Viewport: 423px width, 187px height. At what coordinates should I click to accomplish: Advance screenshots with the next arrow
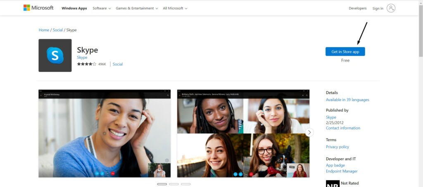coord(309,132)
